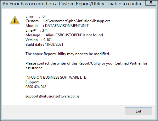Click the DATAENVIRONMENT.INIT module line
Screen dimensions: 158x121
point(57,26)
